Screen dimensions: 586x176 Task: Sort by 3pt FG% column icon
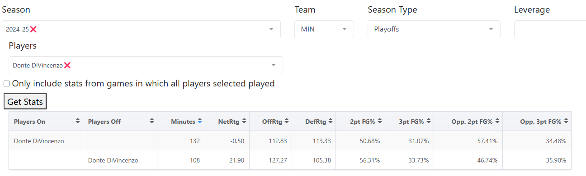pos(428,122)
